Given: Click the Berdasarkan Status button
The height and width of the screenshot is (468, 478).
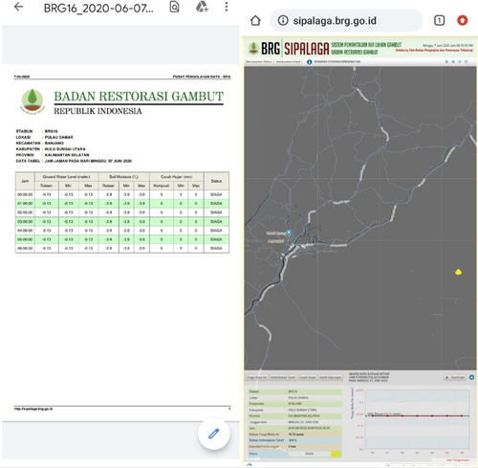Looking at the screenshot, I should pyautogui.click(x=259, y=61).
